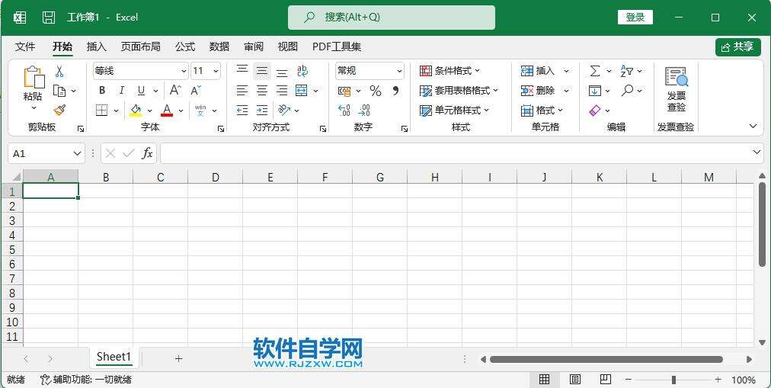The width and height of the screenshot is (771, 388).
Task: Toggle Italic formatting
Action: tap(121, 91)
